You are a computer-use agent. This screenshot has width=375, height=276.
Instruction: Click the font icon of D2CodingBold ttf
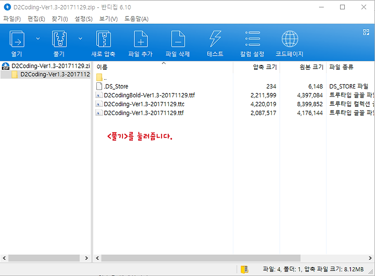point(98,95)
